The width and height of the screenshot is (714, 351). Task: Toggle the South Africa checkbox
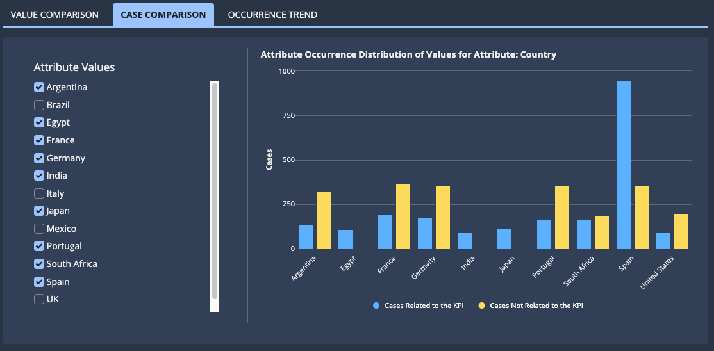click(39, 264)
